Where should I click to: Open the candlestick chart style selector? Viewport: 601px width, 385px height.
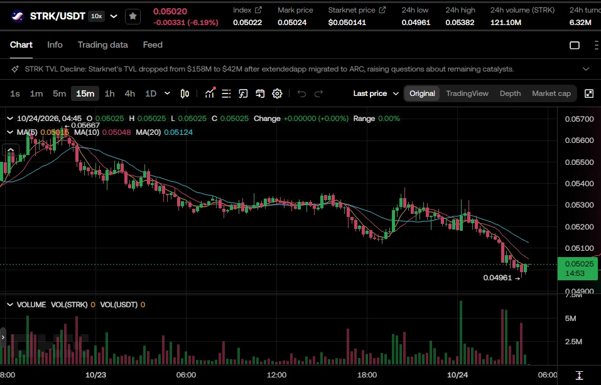(185, 93)
